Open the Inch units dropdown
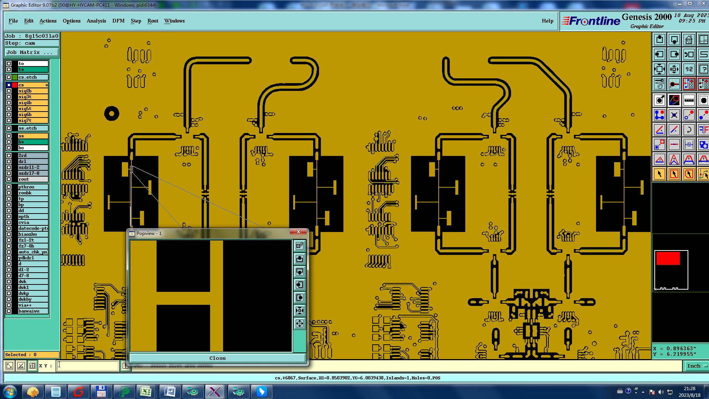The width and height of the screenshot is (709, 399). pyautogui.click(x=696, y=366)
